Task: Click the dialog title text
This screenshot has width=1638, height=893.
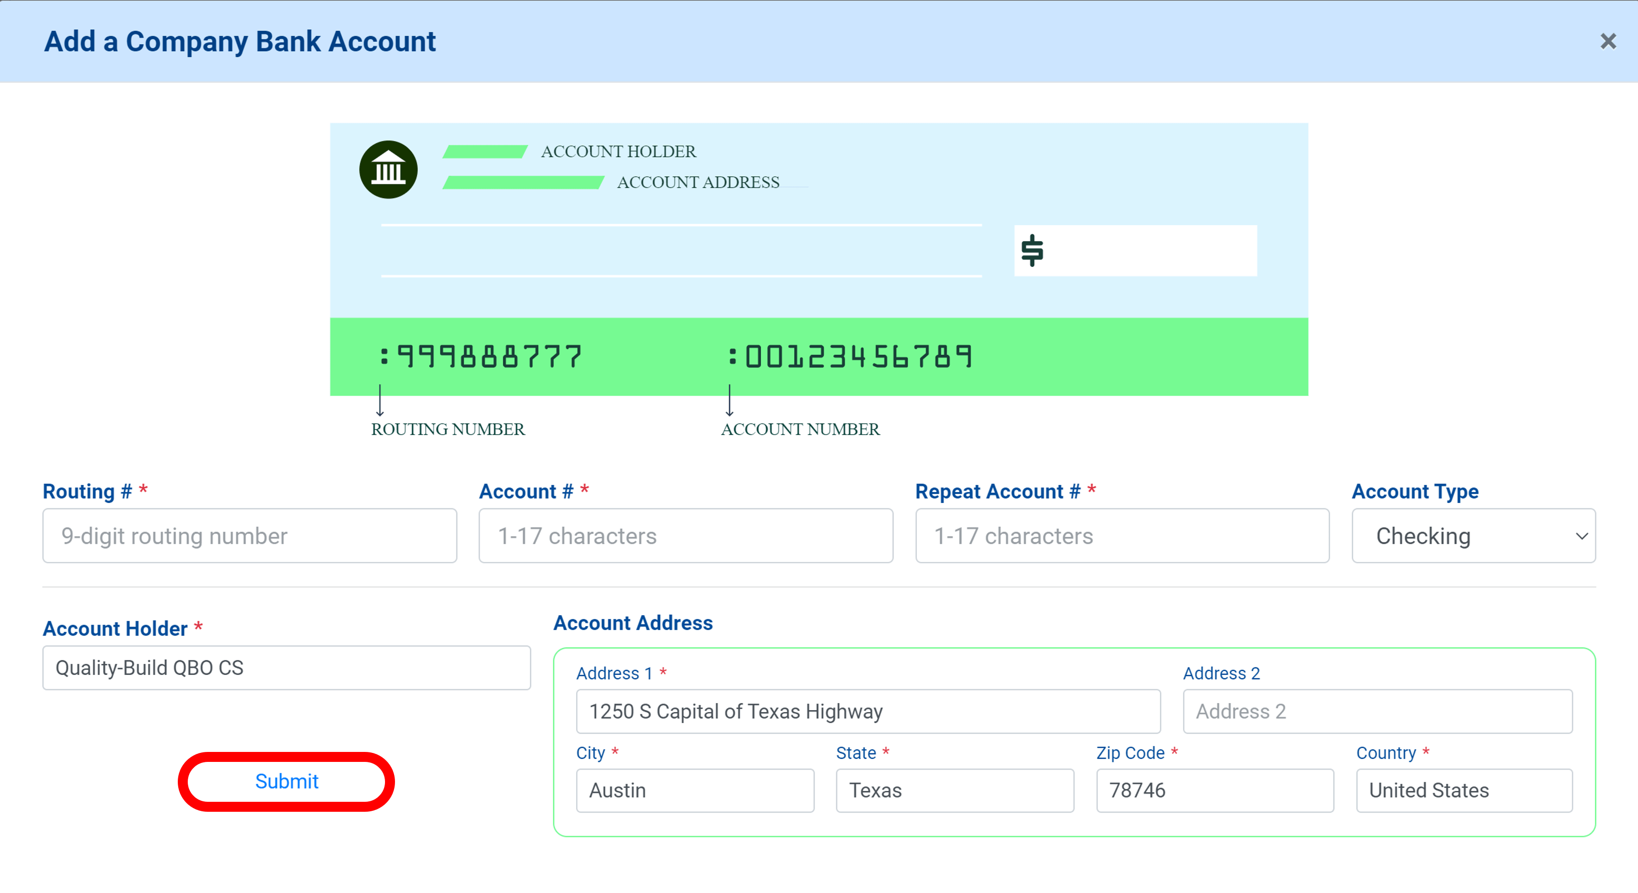Action: 240,41
